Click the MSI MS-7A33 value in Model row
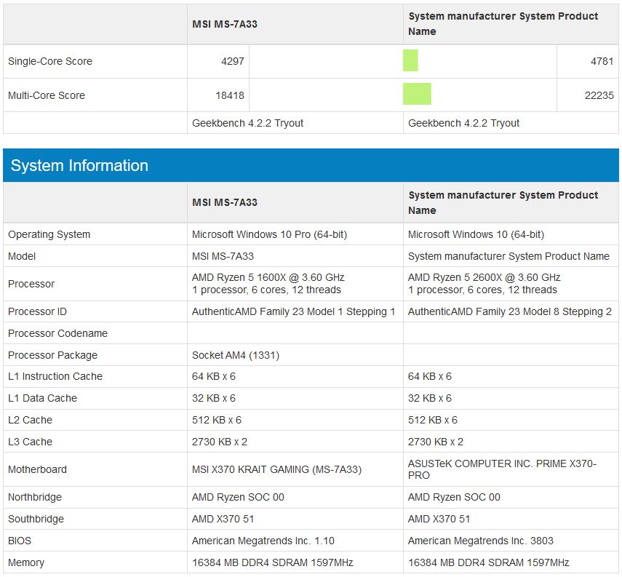Screen dimensions: 622x577 click(223, 256)
